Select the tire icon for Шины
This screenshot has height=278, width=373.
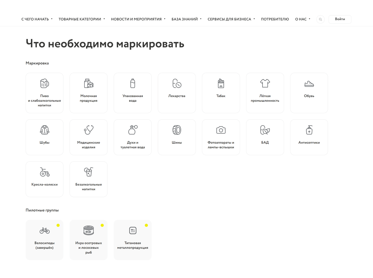(177, 130)
